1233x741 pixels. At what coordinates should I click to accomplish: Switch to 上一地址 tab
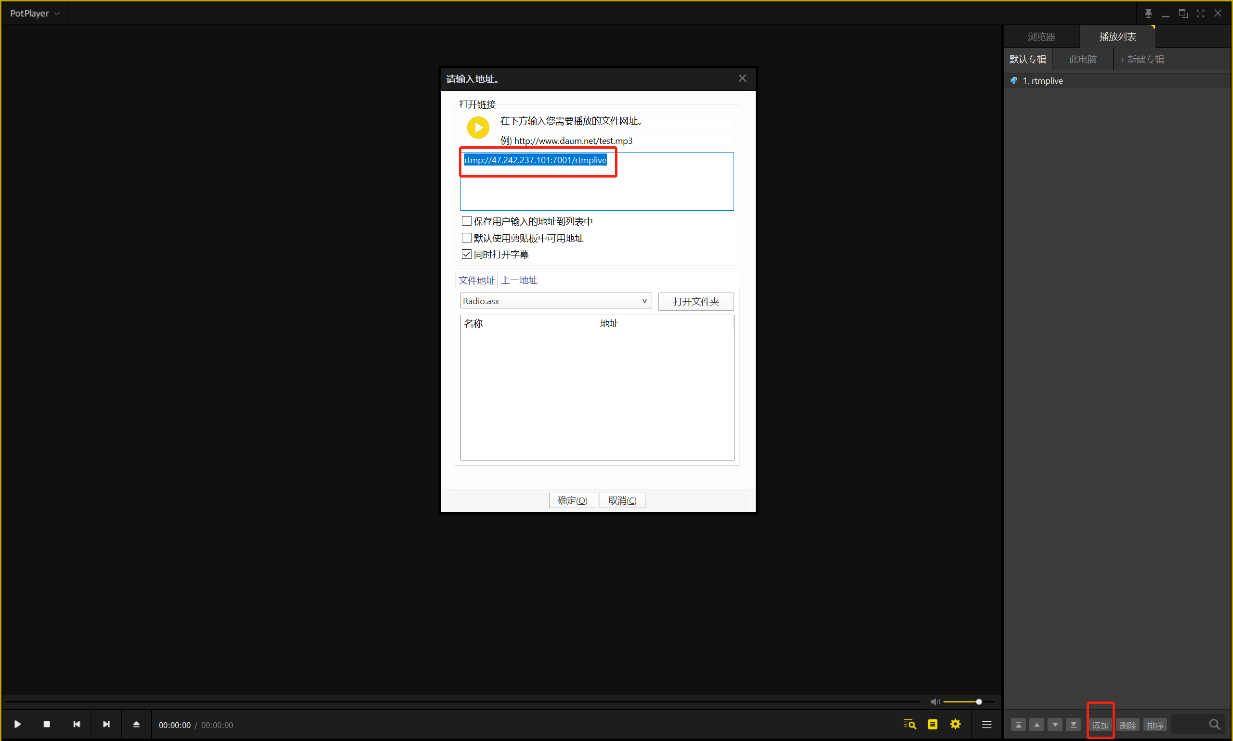click(x=519, y=280)
